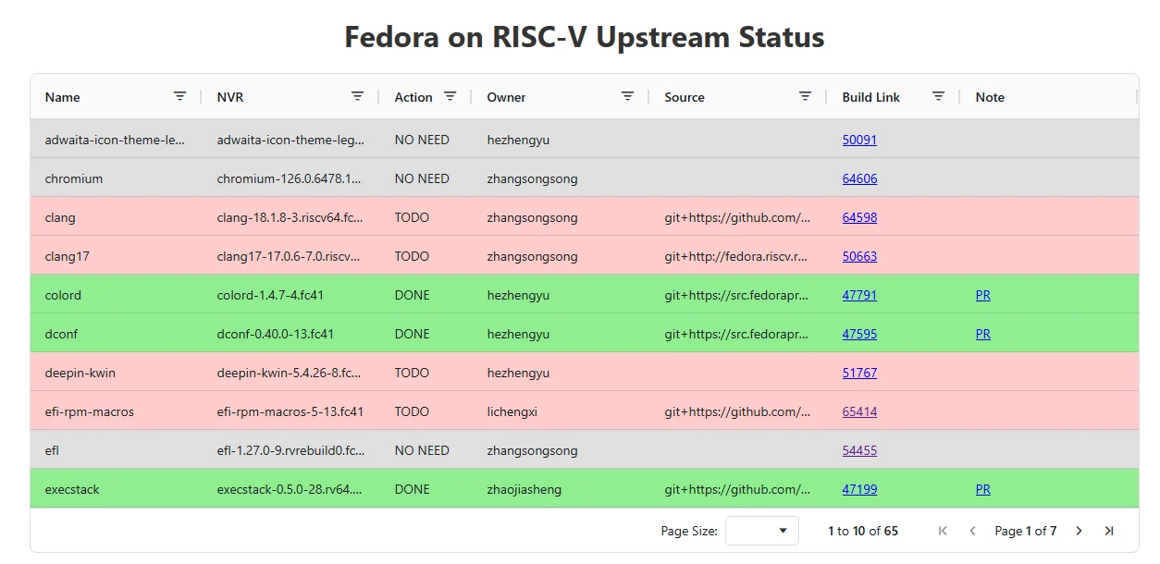1160x564 pixels.
Task: Click the 'Page 1 of 7' indicator
Action: pos(1026,531)
